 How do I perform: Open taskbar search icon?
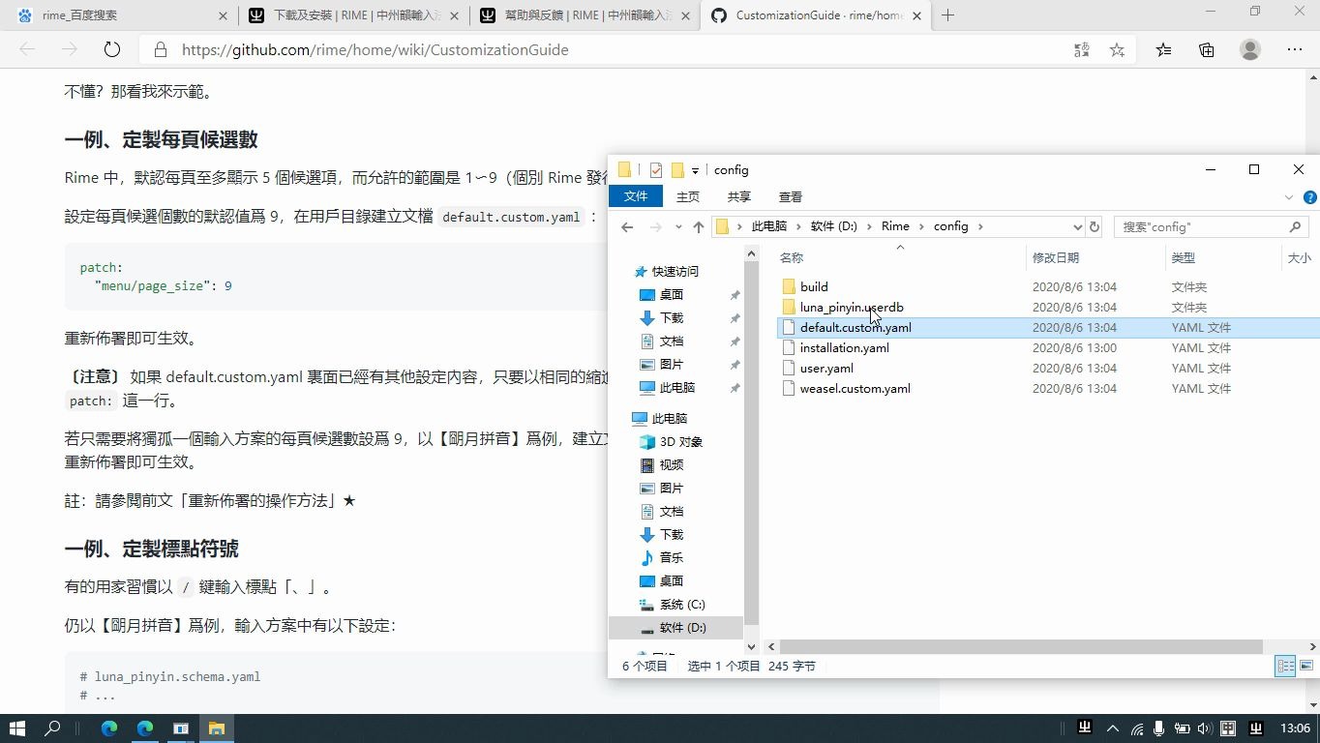53,728
